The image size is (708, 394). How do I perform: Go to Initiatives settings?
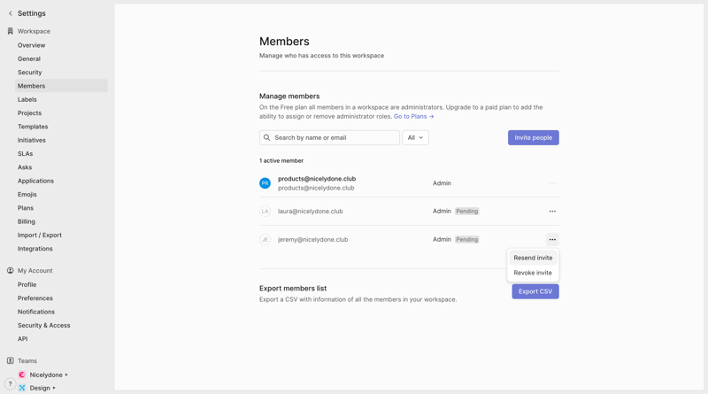(61, 140)
